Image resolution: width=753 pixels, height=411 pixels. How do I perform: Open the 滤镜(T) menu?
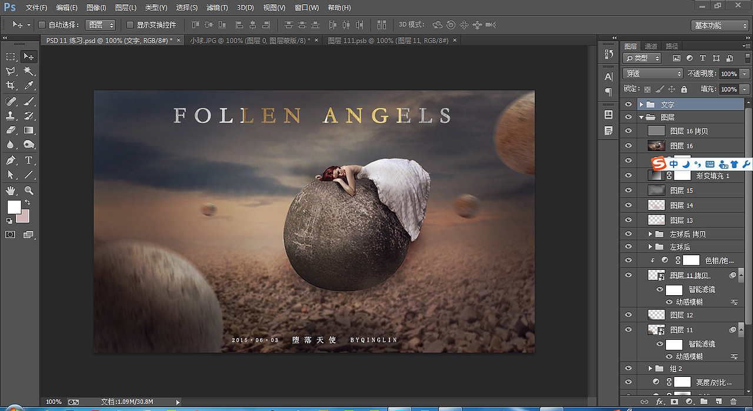click(217, 8)
